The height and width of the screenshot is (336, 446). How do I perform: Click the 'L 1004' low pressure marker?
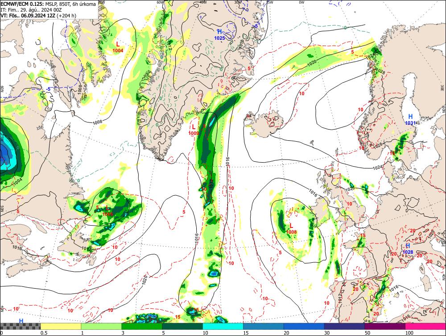(118, 47)
